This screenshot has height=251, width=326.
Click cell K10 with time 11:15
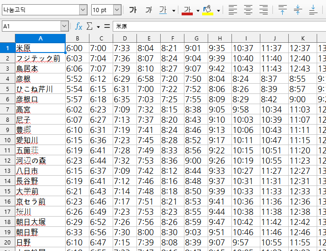point(303,140)
